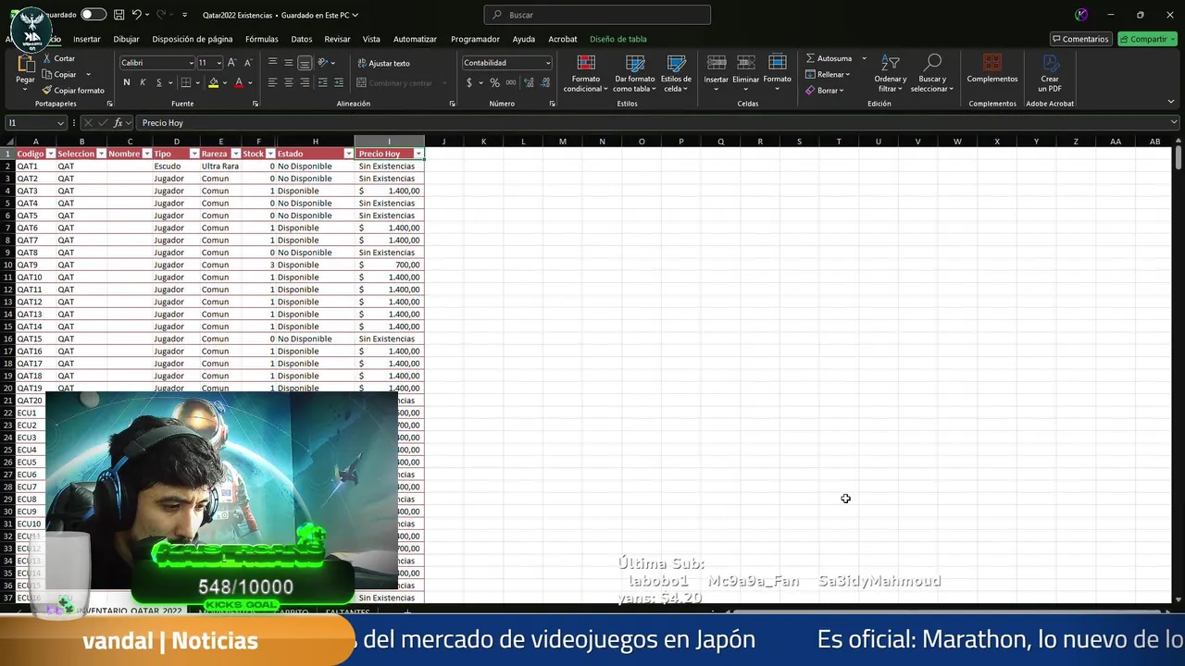Screen dimensions: 1185x666
Task: Open Formato condicional menu
Action: point(586,73)
